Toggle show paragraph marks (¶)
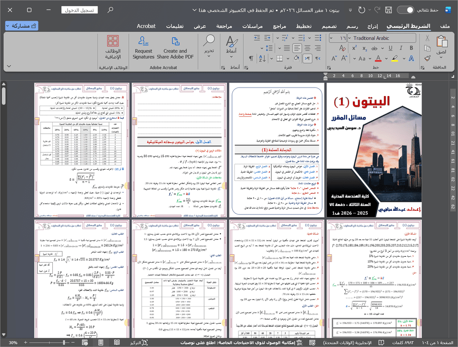This screenshot has height=347, width=458. click(251, 59)
